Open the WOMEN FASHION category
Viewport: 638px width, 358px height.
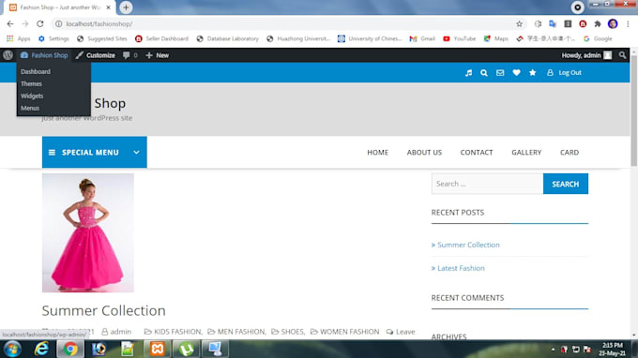[350, 332]
